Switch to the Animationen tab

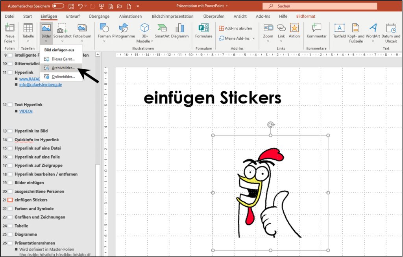click(x=130, y=16)
